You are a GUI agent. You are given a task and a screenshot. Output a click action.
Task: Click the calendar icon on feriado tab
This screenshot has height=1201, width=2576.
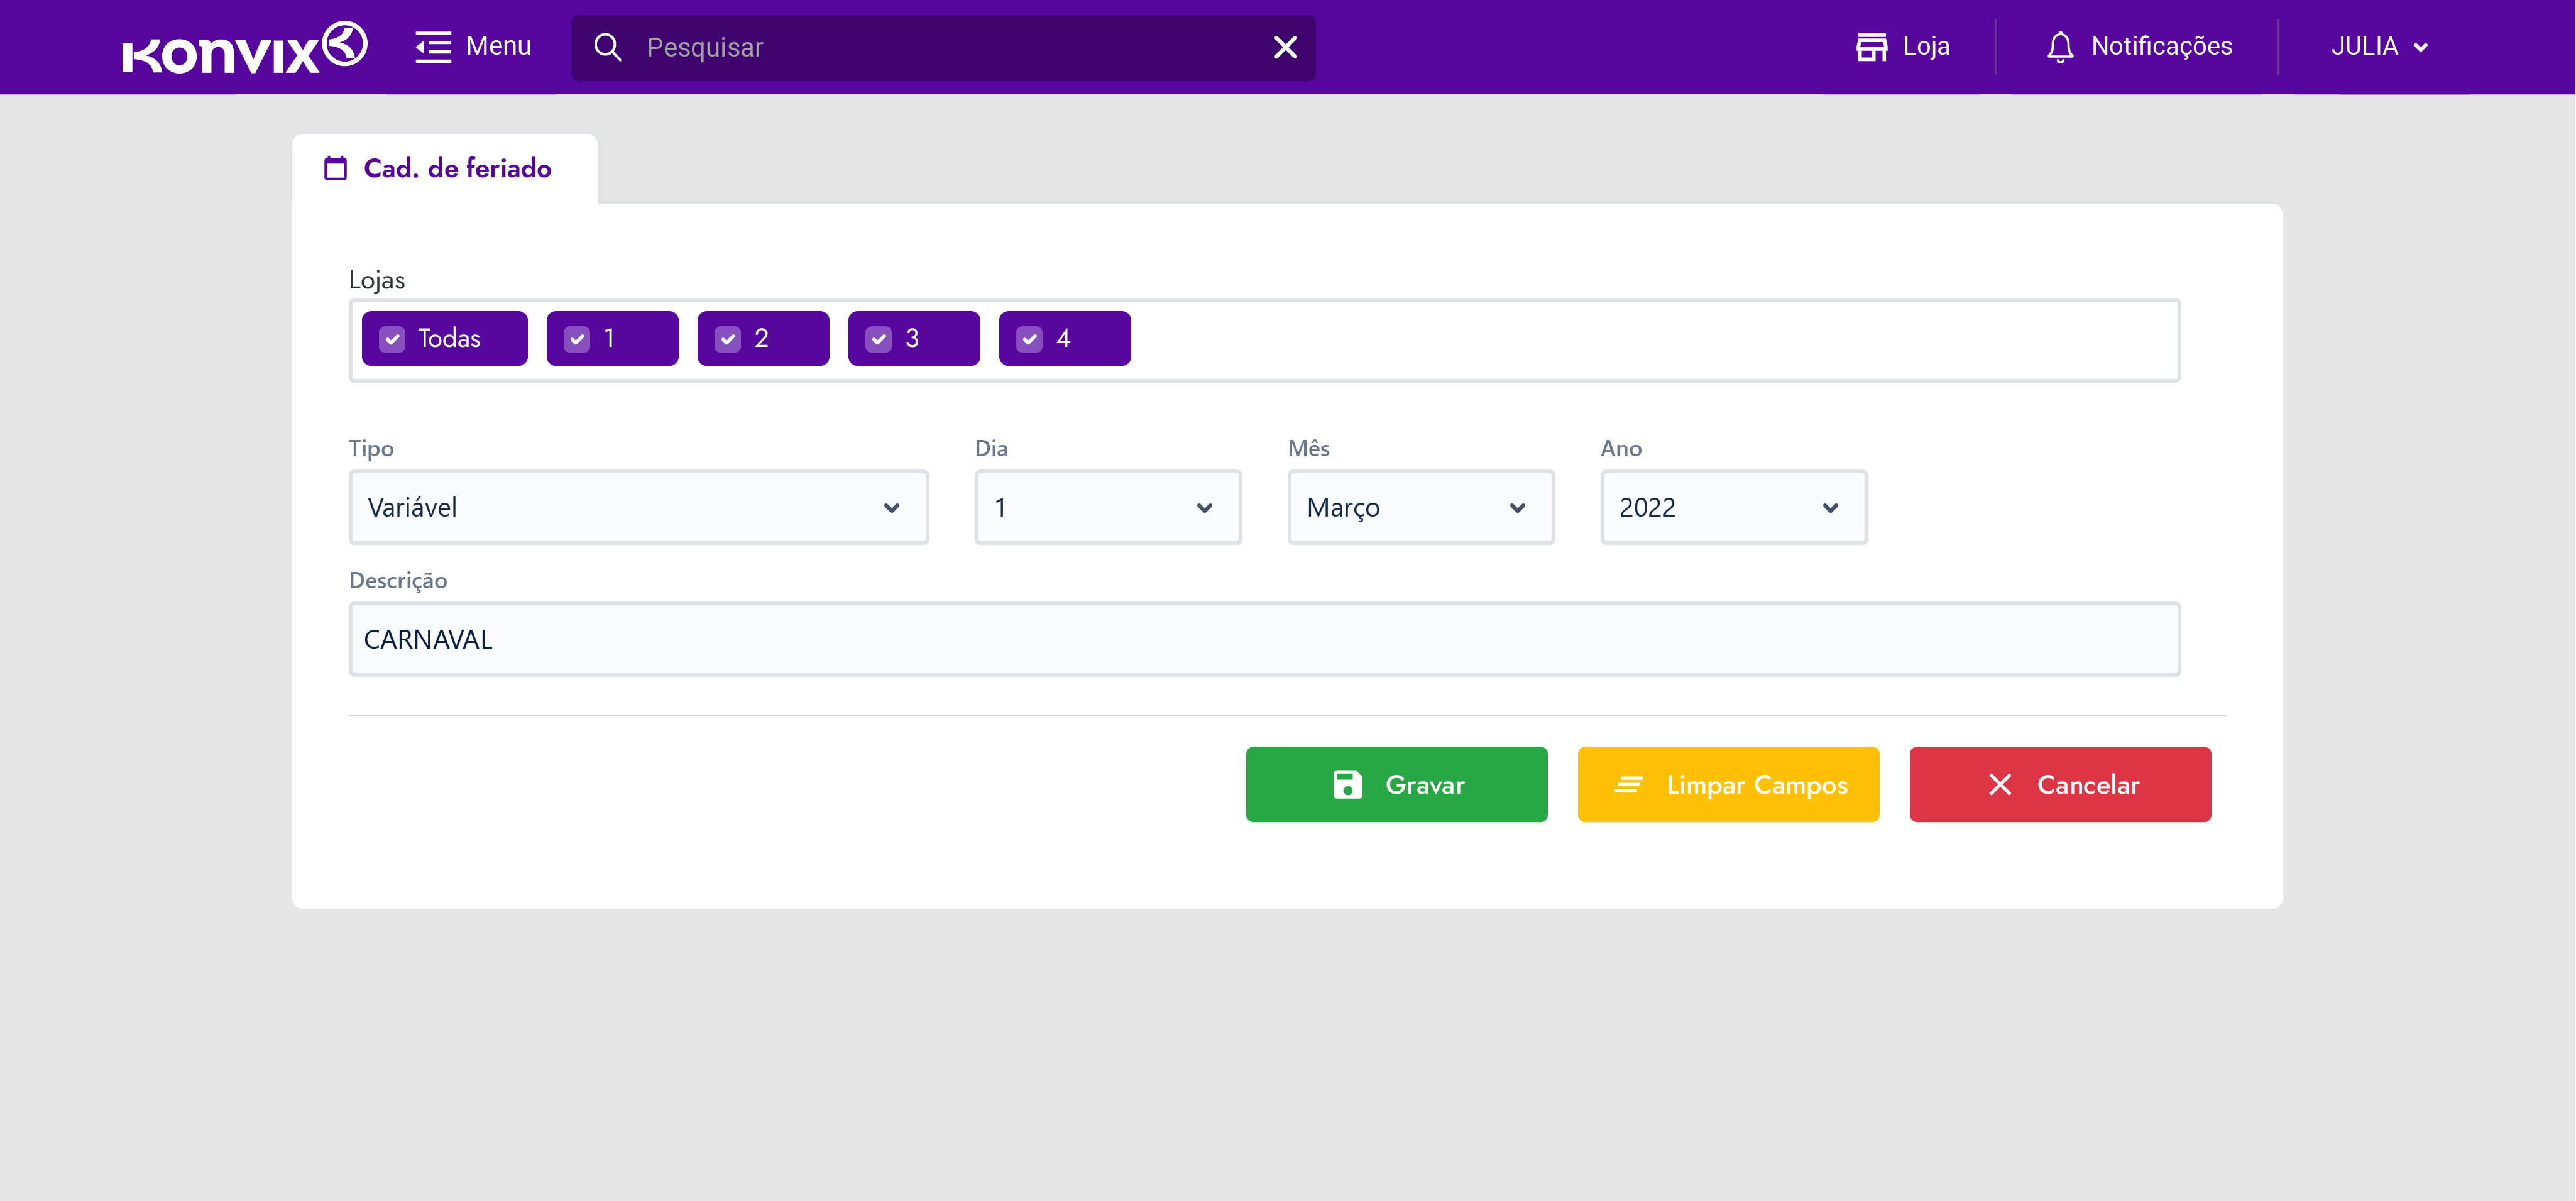[x=336, y=168]
